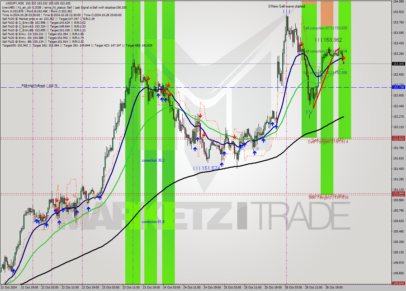This screenshot has height=291, width=406.
Task: Click the USDJPY,M30 symbol title text
Action: click(15, 3)
